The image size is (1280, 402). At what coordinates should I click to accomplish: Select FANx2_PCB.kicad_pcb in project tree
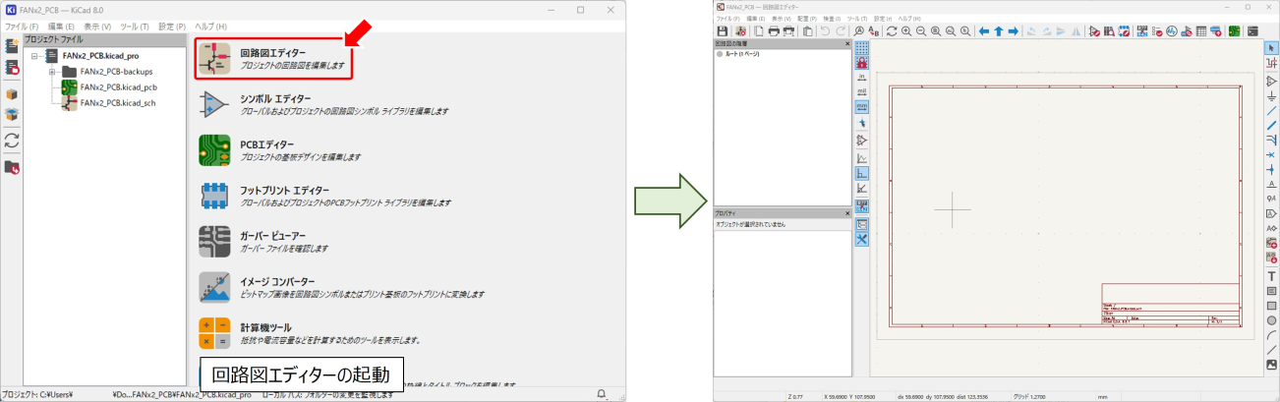coord(119,87)
